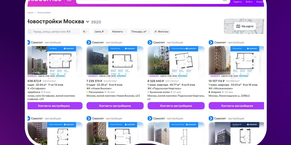Open the hamburger menu in the header
Image resolution: width=291 pixels, height=145 pixels.
[69, 1]
